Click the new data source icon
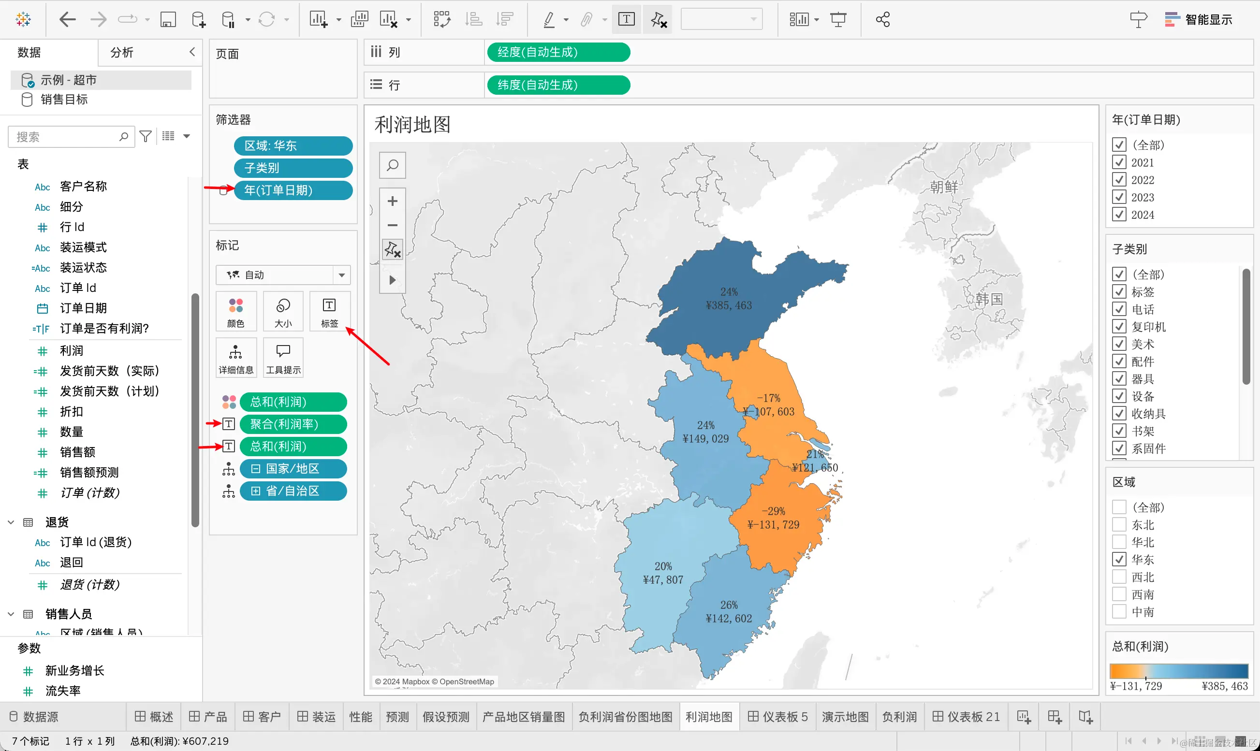This screenshot has height=751, width=1260. coord(198,20)
